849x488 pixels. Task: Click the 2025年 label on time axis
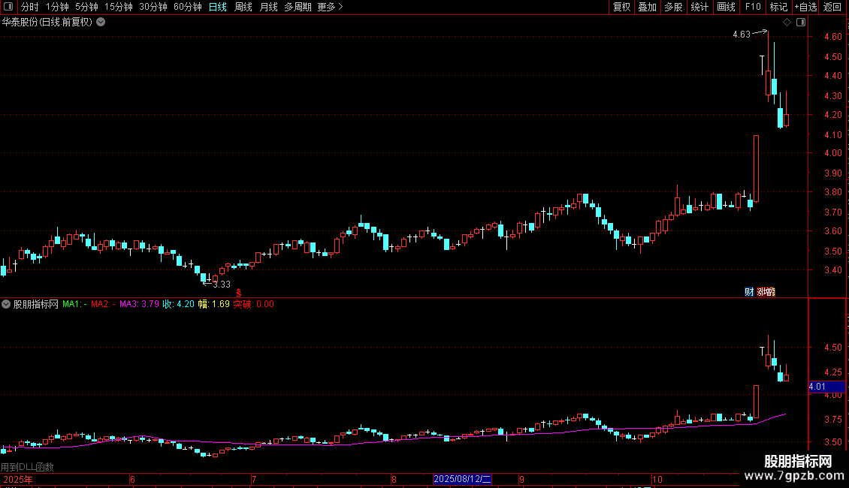click(18, 480)
